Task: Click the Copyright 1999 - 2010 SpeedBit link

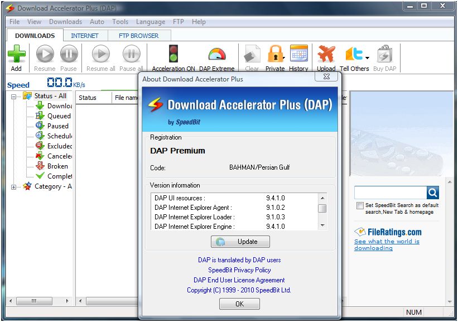Action: pos(239,290)
